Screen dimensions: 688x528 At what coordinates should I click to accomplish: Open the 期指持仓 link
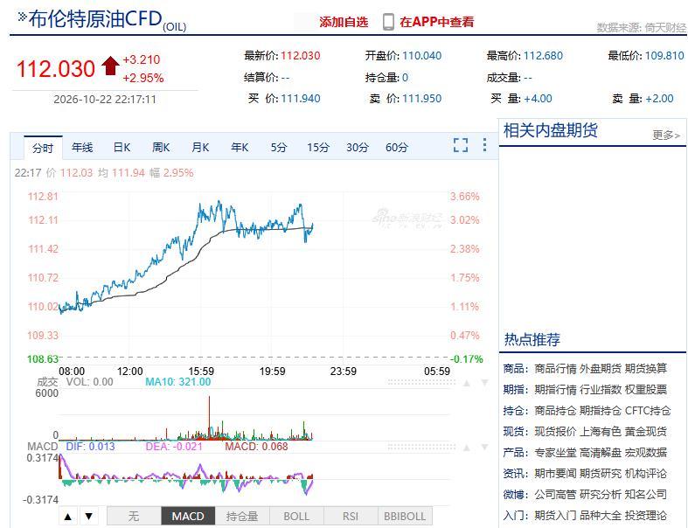(x=601, y=411)
